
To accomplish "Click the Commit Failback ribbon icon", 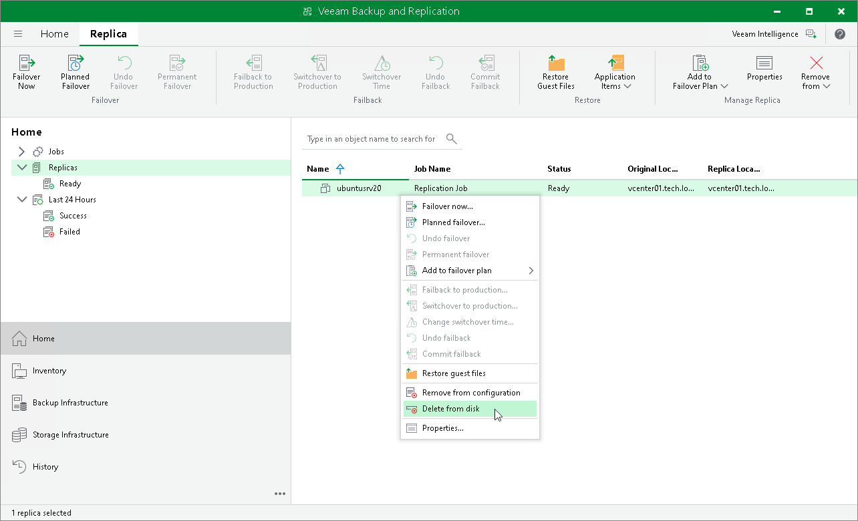I will (485, 72).
